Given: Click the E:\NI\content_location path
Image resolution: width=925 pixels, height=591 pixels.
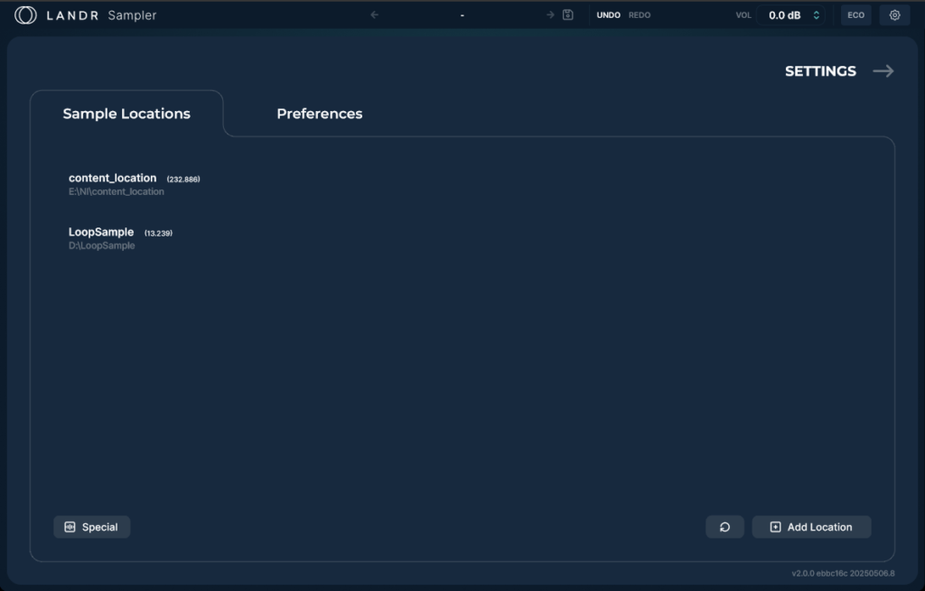Looking at the screenshot, I should tap(117, 191).
